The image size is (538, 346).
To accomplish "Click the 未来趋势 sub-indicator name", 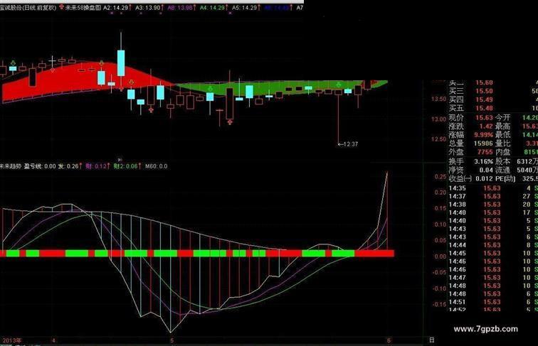I will pos(10,166).
